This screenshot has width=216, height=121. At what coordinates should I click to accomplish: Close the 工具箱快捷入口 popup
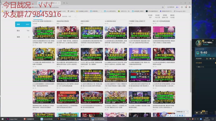[x=187, y=112]
